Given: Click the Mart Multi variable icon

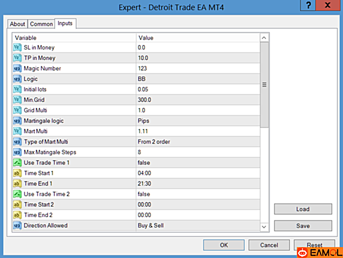Looking at the screenshot, I should point(17,131).
